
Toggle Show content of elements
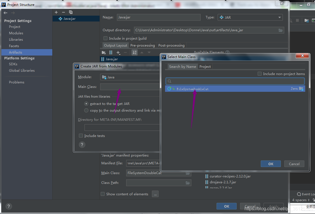coord(103,194)
